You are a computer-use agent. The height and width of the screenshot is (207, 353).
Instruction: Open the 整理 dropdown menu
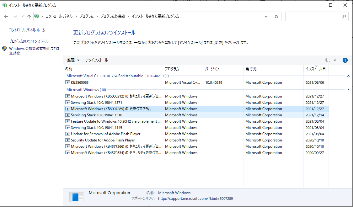73,60
